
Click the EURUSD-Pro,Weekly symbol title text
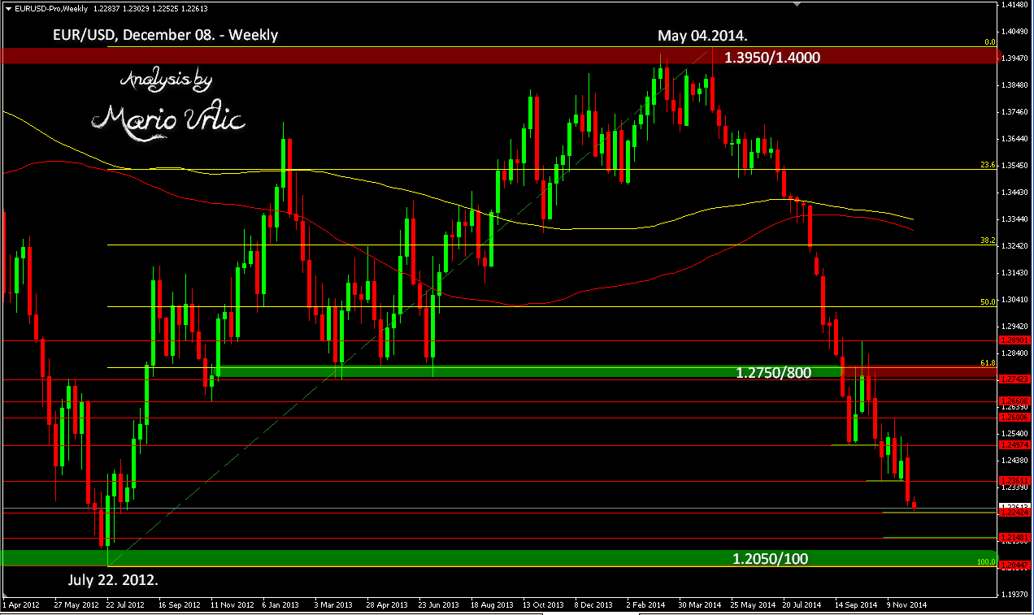point(50,8)
